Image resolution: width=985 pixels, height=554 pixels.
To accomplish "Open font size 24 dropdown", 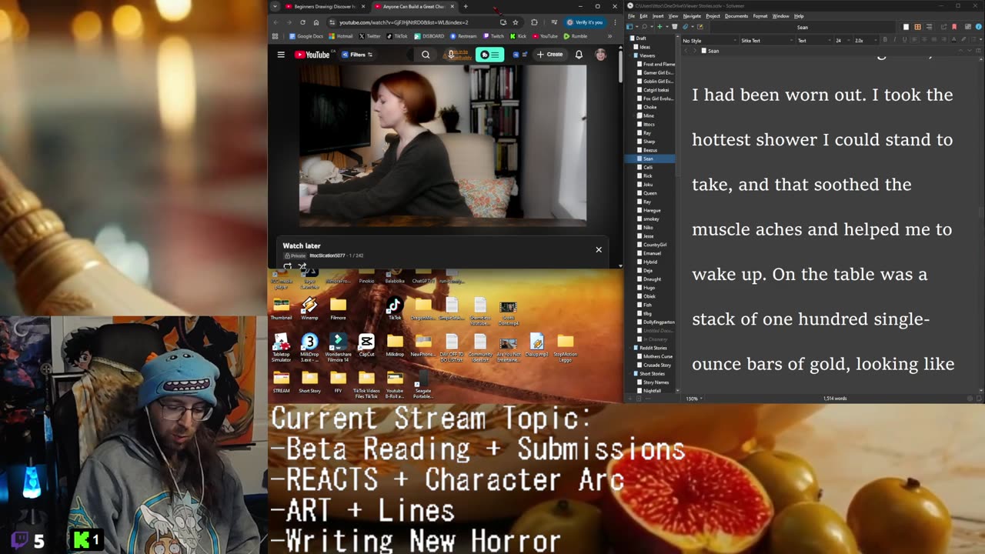I will pyautogui.click(x=843, y=41).
